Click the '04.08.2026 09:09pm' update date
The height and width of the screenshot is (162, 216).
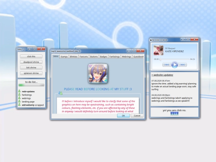pos(161,95)
